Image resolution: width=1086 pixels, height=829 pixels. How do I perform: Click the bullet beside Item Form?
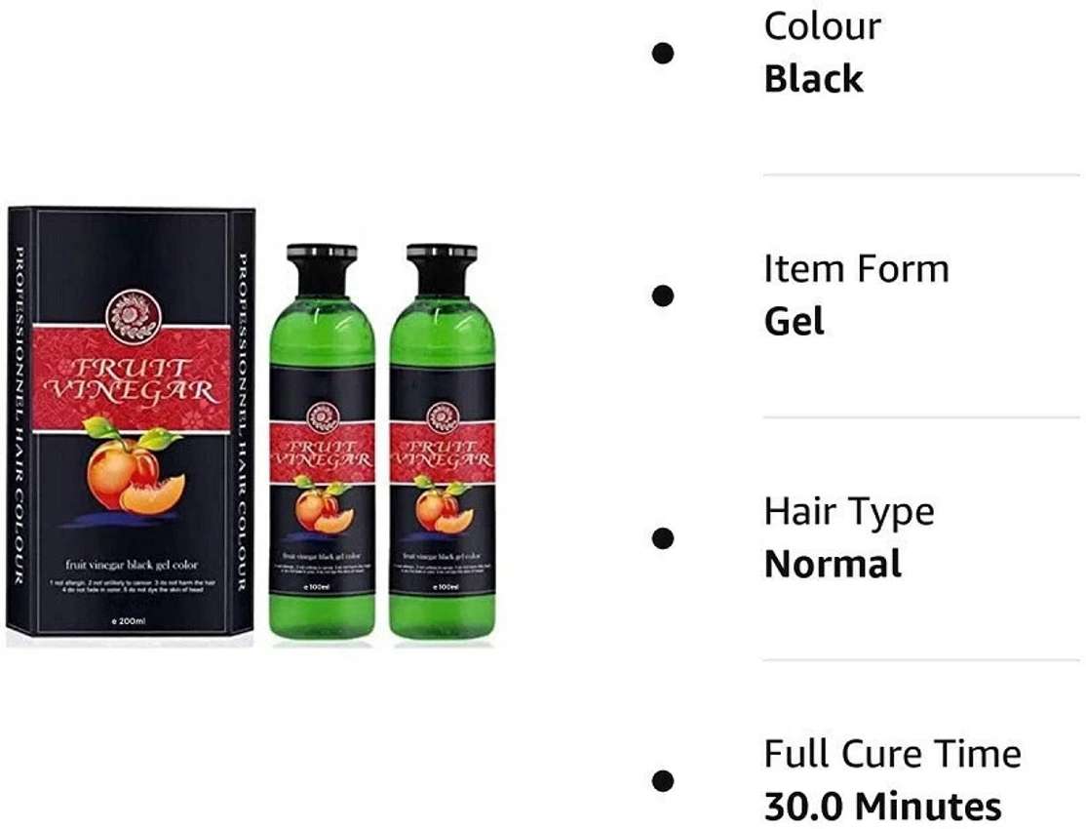click(x=663, y=296)
